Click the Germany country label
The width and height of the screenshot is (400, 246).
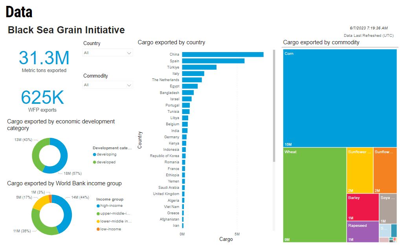click(x=172, y=137)
